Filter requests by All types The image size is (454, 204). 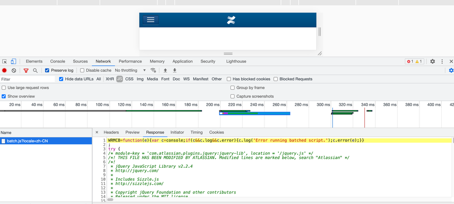(x=99, y=79)
